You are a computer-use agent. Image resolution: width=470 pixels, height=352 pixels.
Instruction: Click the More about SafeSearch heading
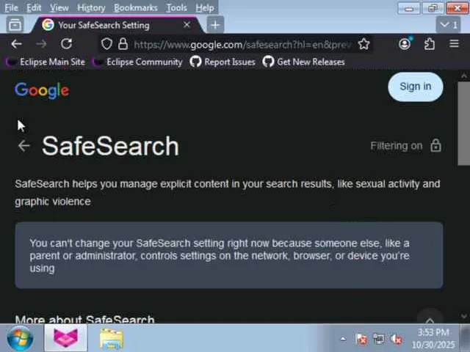coord(85,319)
